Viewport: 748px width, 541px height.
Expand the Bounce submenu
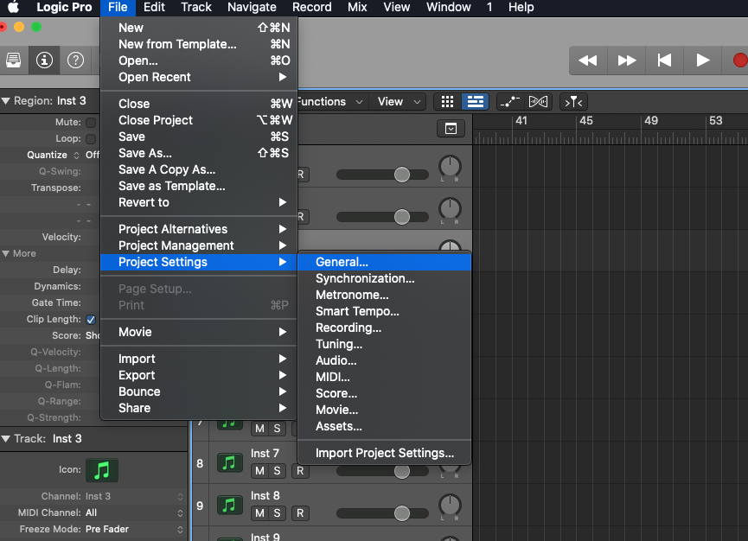(x=199, y=391)
